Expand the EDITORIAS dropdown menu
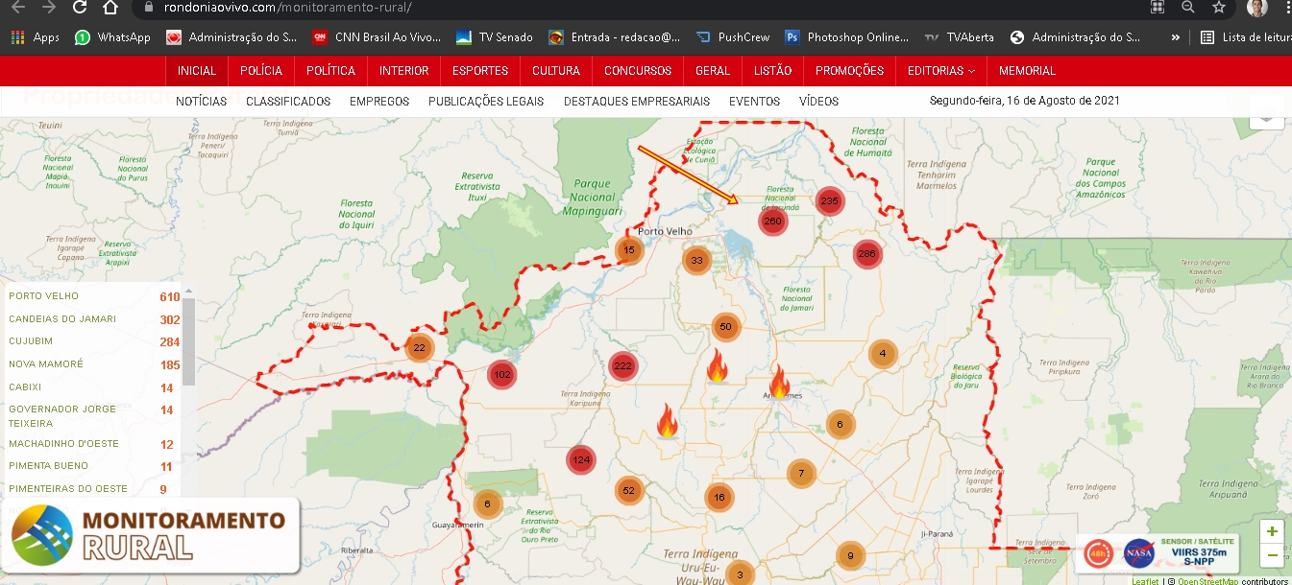Screen dimensions: 1292x585 pos(940,71)
